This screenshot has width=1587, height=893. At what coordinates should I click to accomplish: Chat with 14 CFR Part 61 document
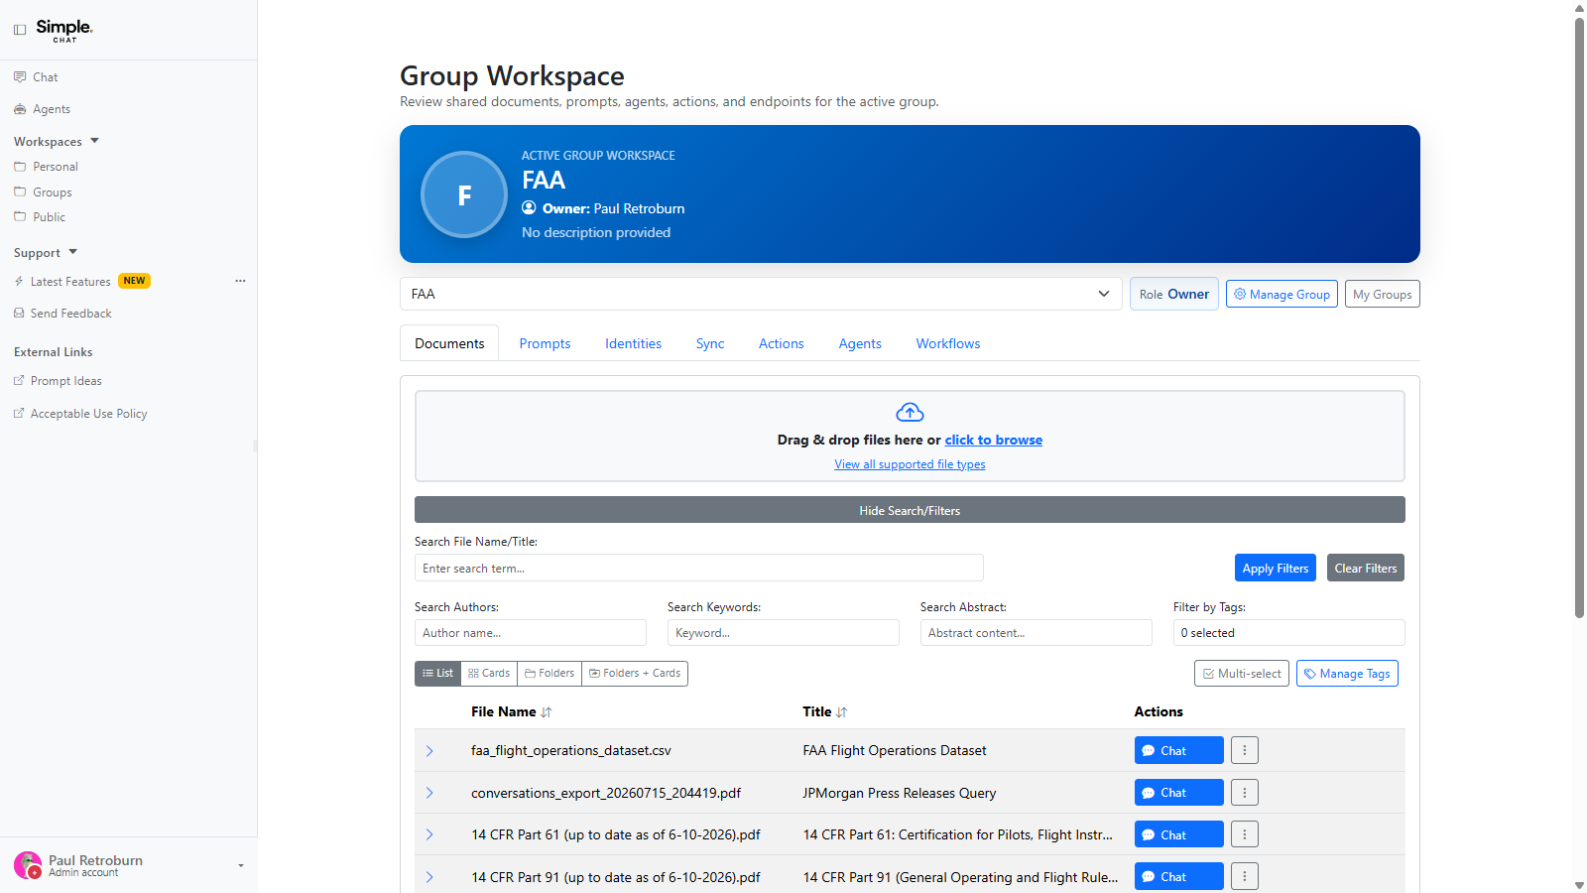pos(1178,834)
